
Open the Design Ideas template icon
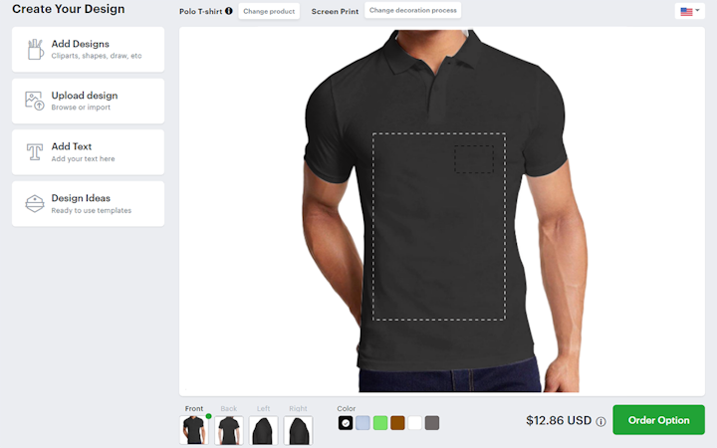coord(34,203)
